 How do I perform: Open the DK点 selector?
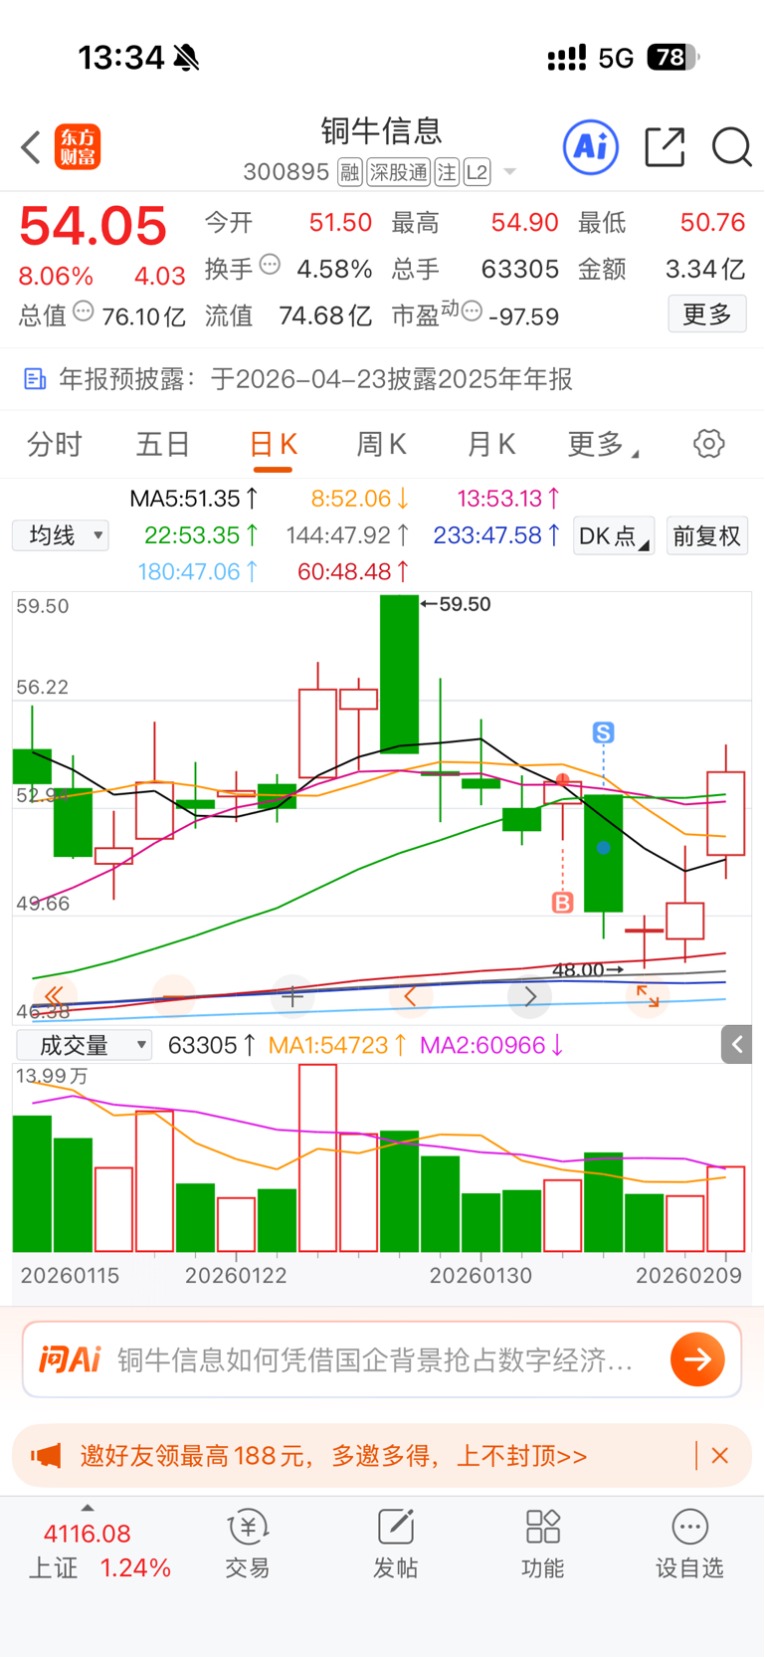614,535
